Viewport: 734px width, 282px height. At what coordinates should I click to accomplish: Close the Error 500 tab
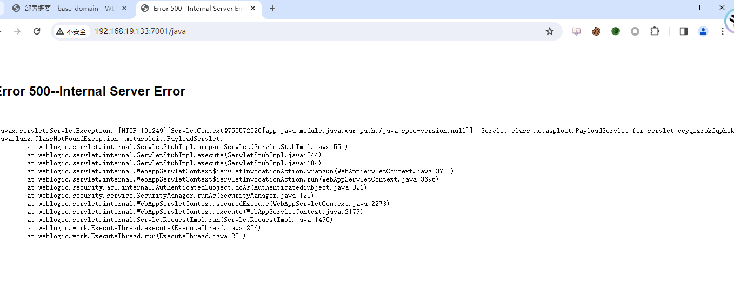(253, 8)
